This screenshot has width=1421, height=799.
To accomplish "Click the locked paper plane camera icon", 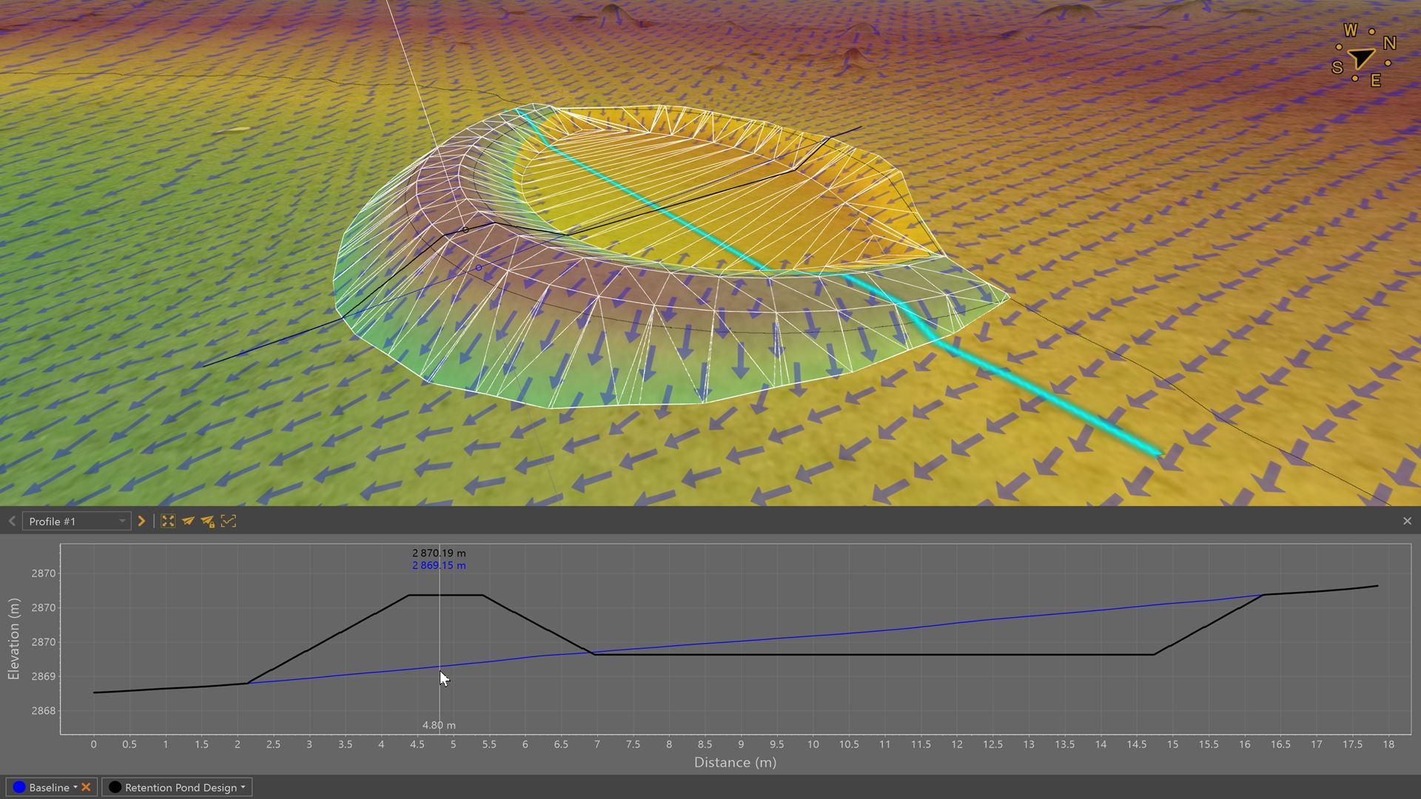I will click(208, 522).
